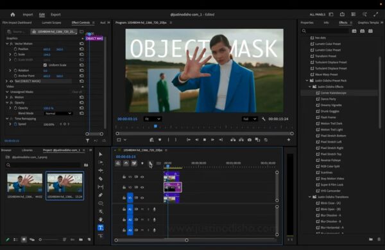Toggle V3 track output eye

tap(142, 177)
